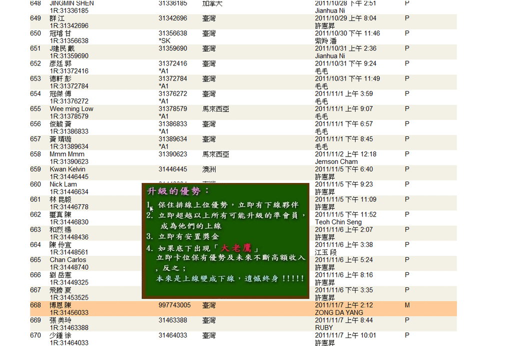The height and width of the screenshot is (346, 512).
Task: Click the date 2011/11/5 下午 9:23
Action: (344, 184)
